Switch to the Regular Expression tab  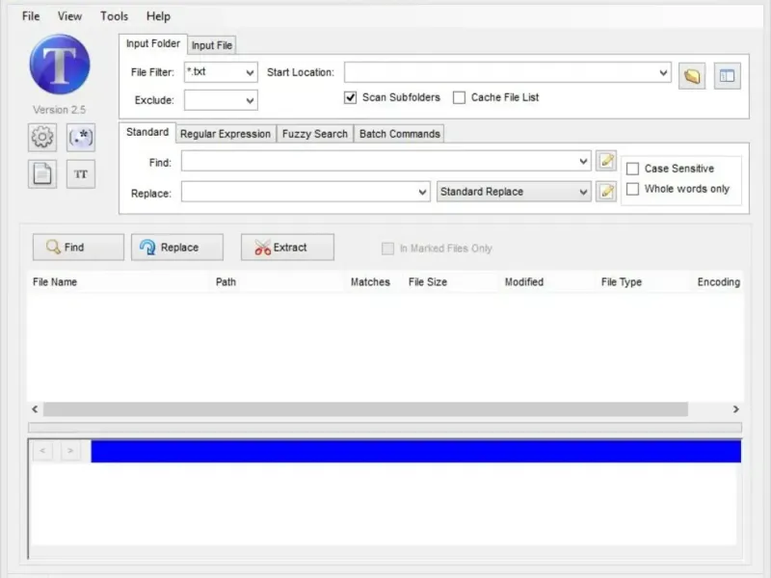(226, 134)
